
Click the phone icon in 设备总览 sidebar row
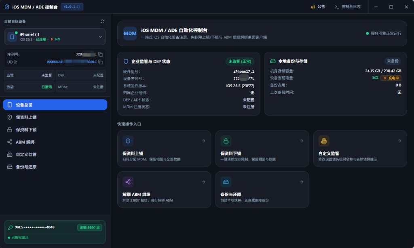click(10, 105)
